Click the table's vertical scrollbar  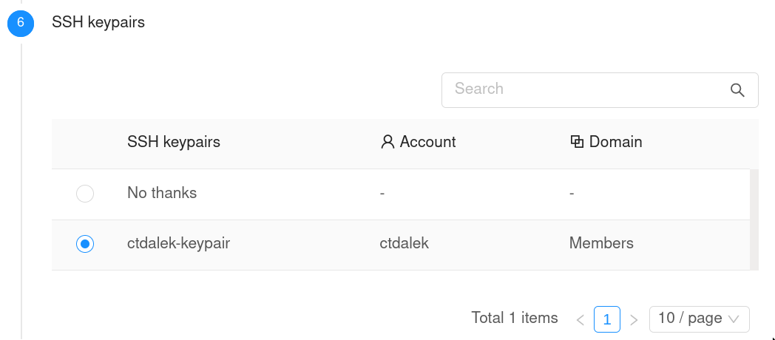754,220
